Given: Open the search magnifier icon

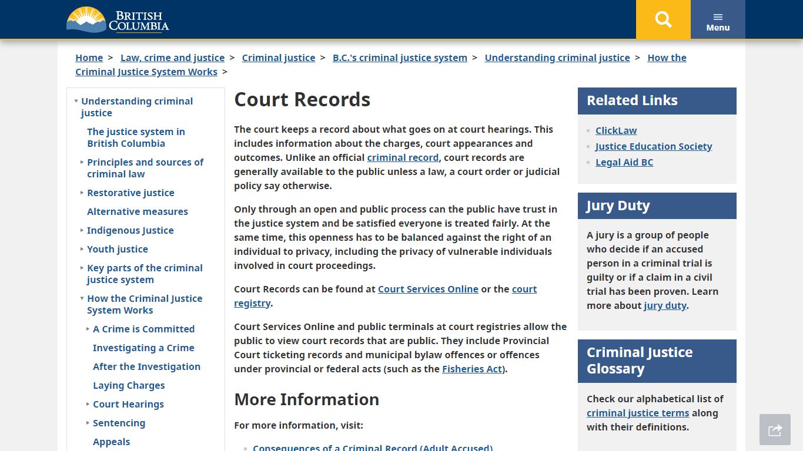Looking at the screenshot, I should pyautogui.click(x=663, y=19).
